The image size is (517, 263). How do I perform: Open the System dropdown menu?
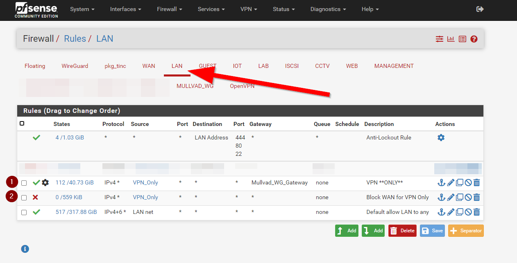(x=82, y=9)
